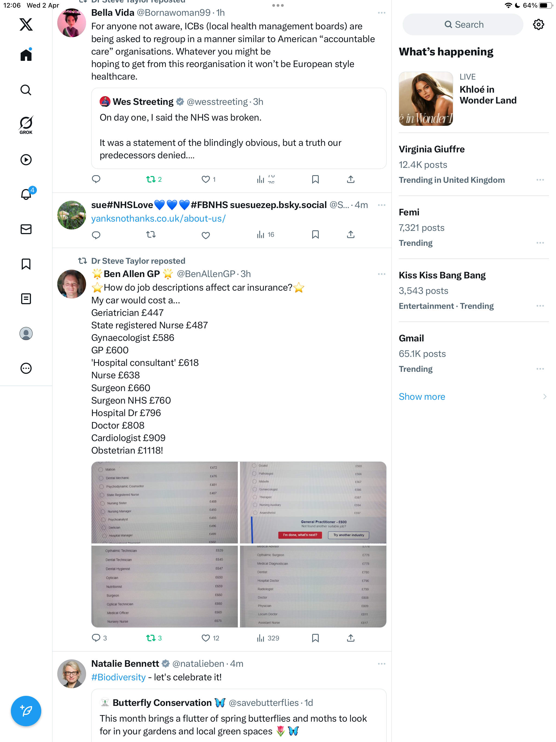Bookmark sue#NHSLove's post
556x742 pixels.
pos(315,234)
